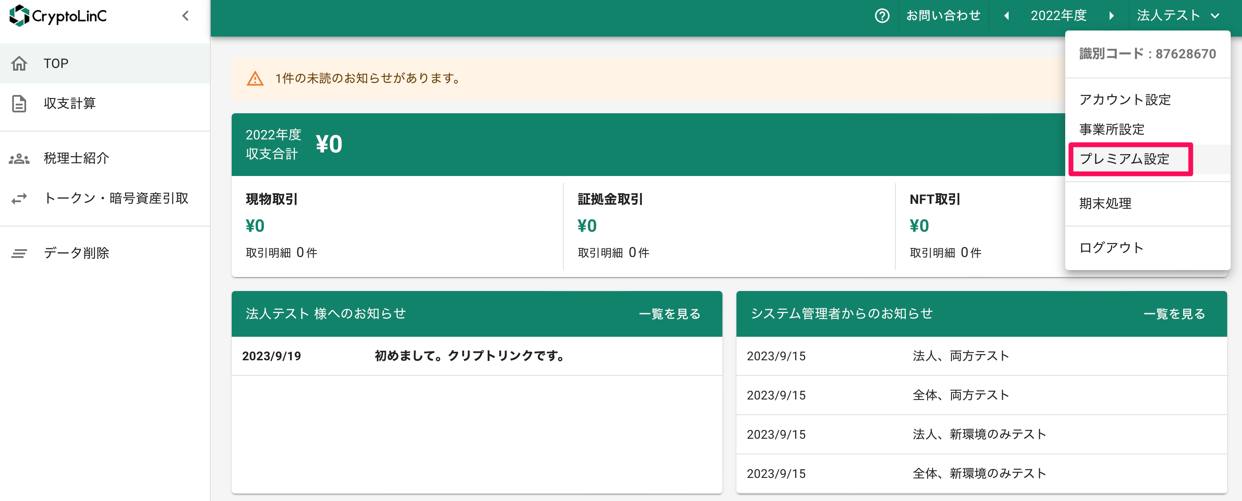Click the 収支計算 document icon
The image size is (1242, 501).
[x=19, y=104]
